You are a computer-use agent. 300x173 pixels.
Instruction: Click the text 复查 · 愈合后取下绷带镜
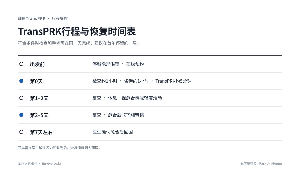(x=118, y=115)
